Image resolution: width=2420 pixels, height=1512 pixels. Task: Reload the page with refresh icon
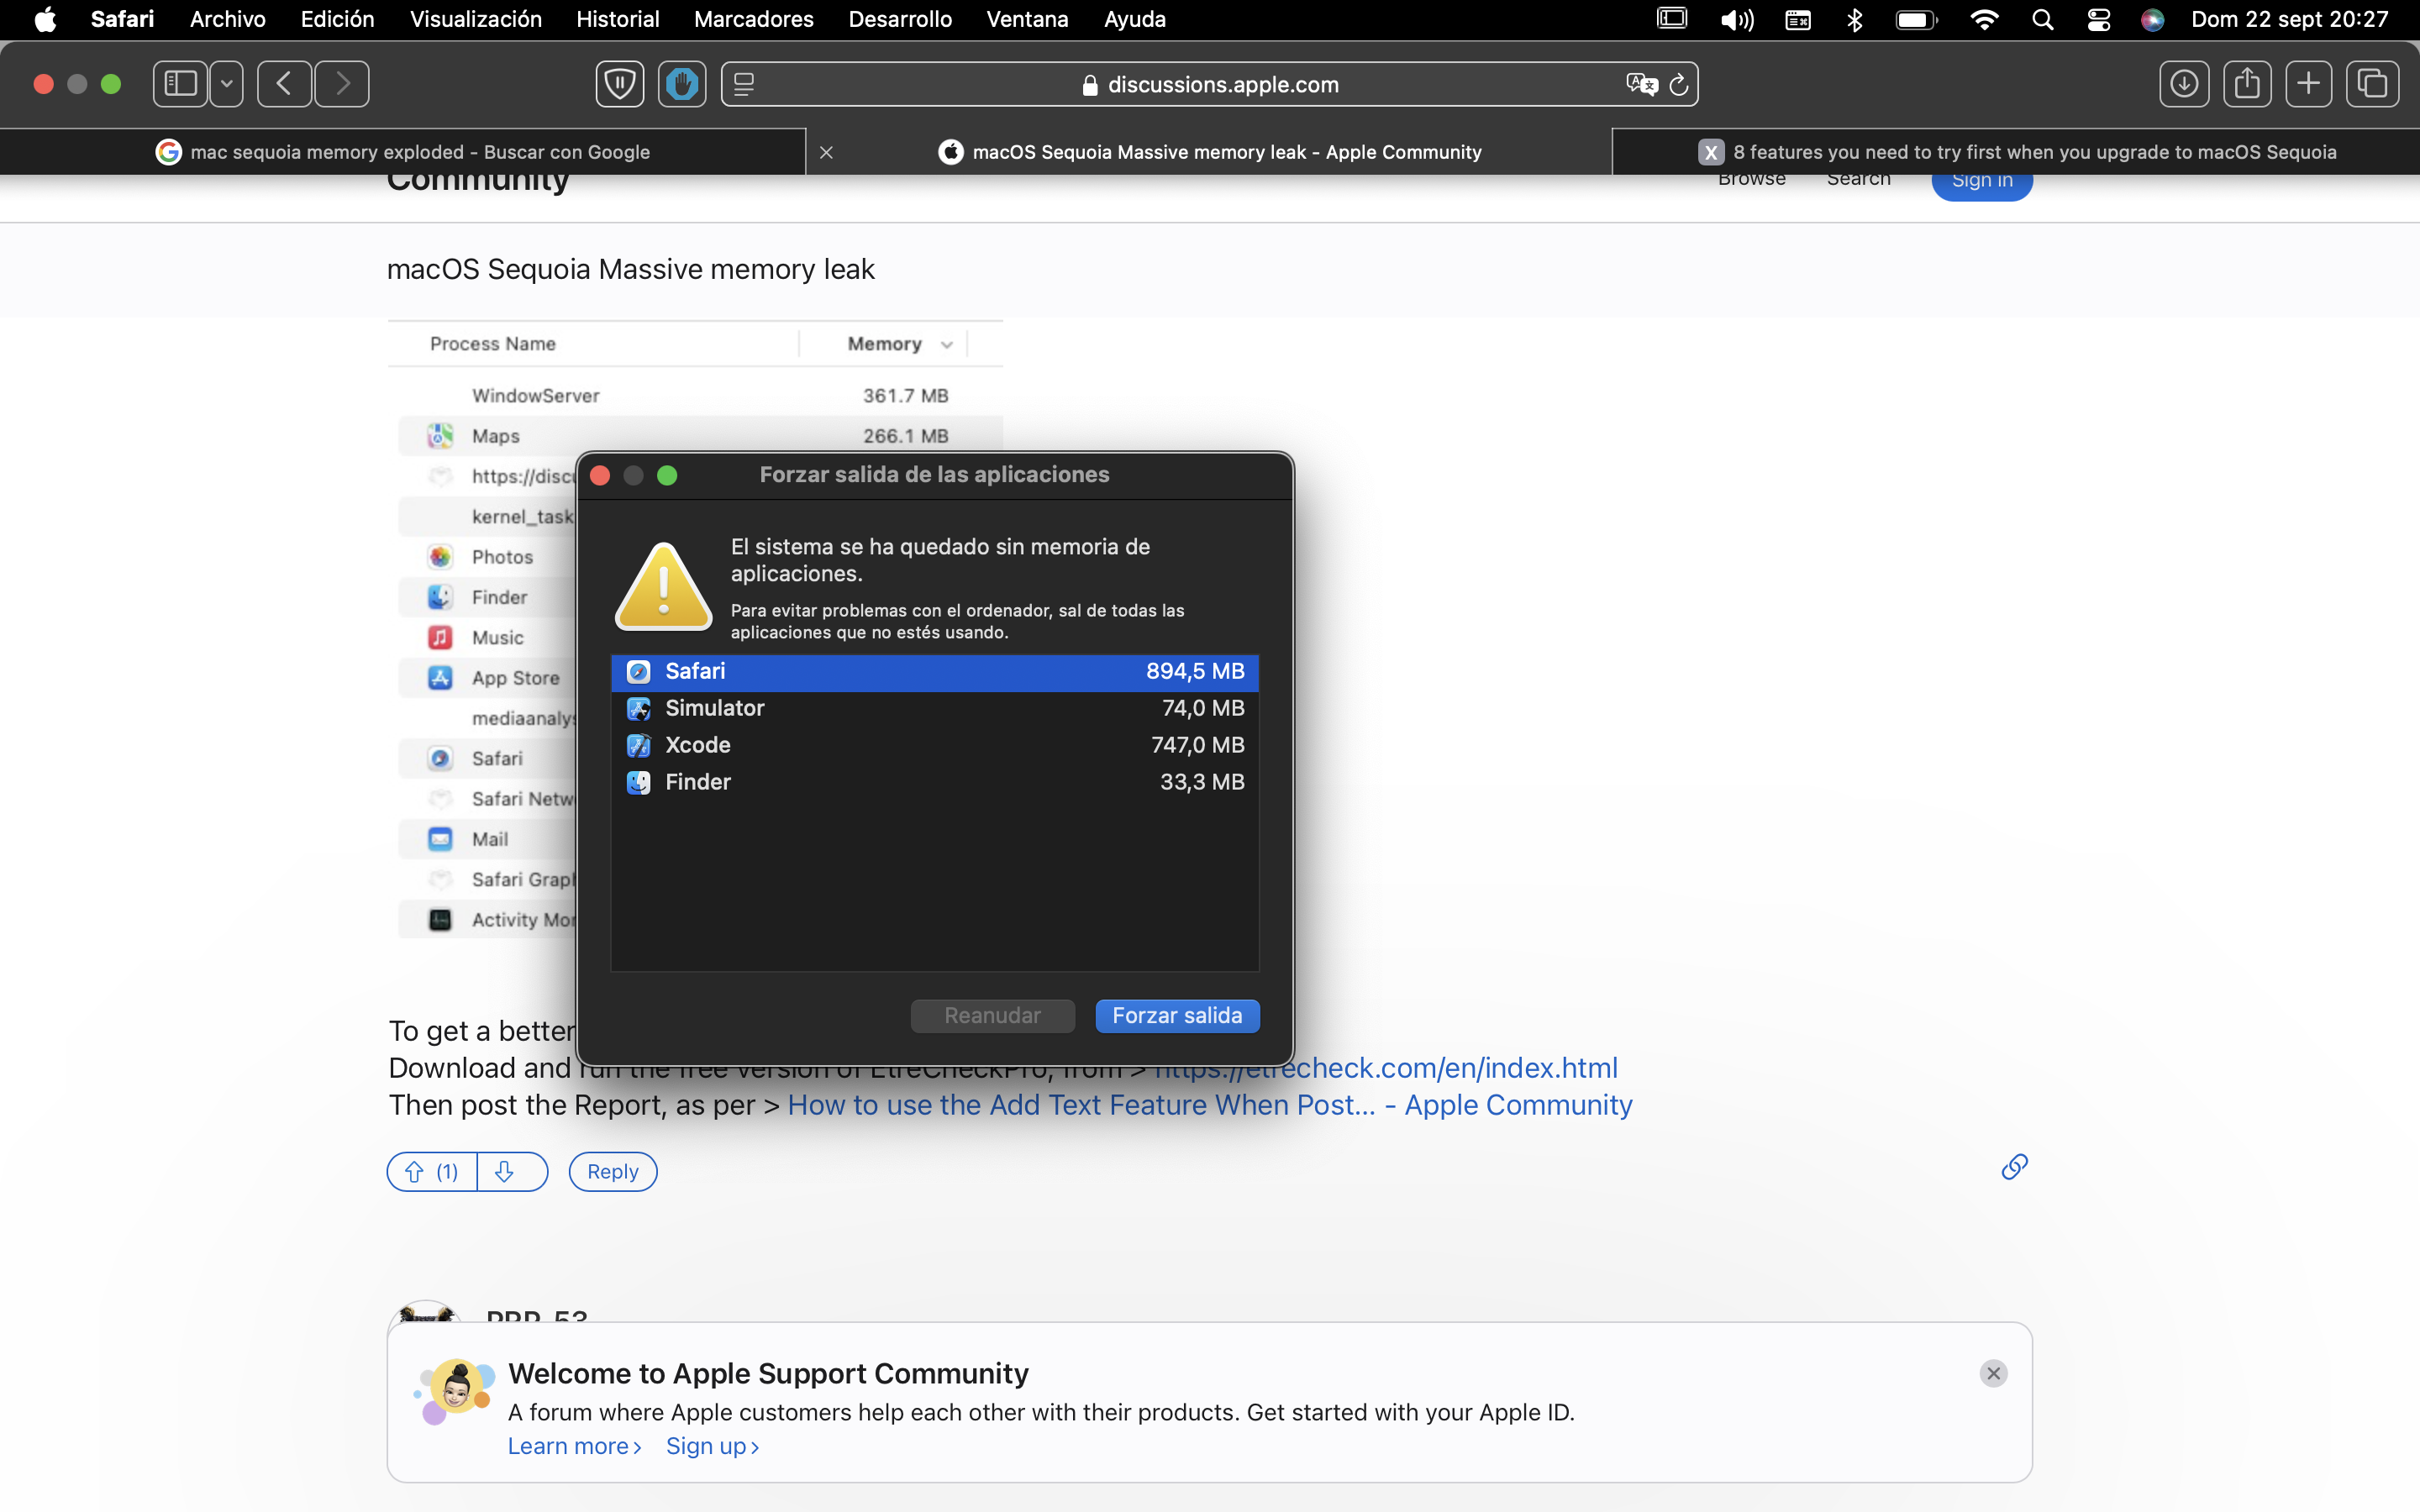point(1679,85)
